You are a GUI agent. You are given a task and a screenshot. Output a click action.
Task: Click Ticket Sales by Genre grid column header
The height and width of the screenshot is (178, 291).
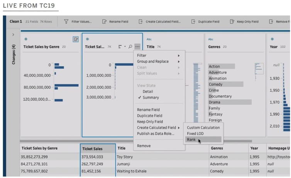[x=39, y=148]
